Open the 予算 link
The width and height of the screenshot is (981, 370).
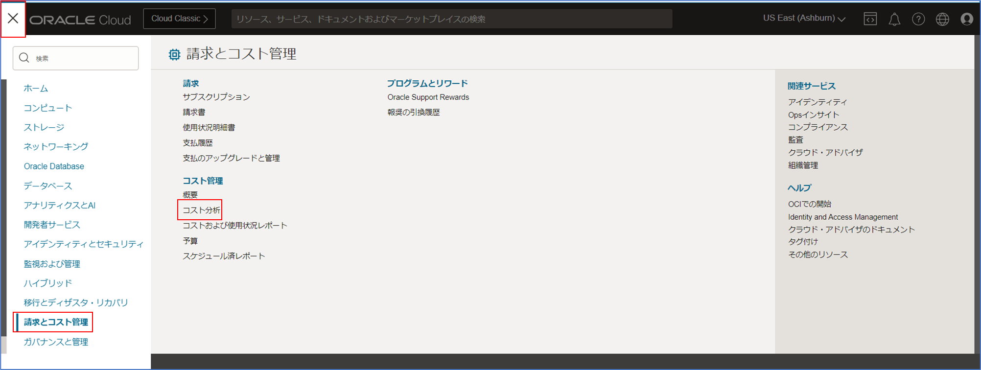click(190, 241)
